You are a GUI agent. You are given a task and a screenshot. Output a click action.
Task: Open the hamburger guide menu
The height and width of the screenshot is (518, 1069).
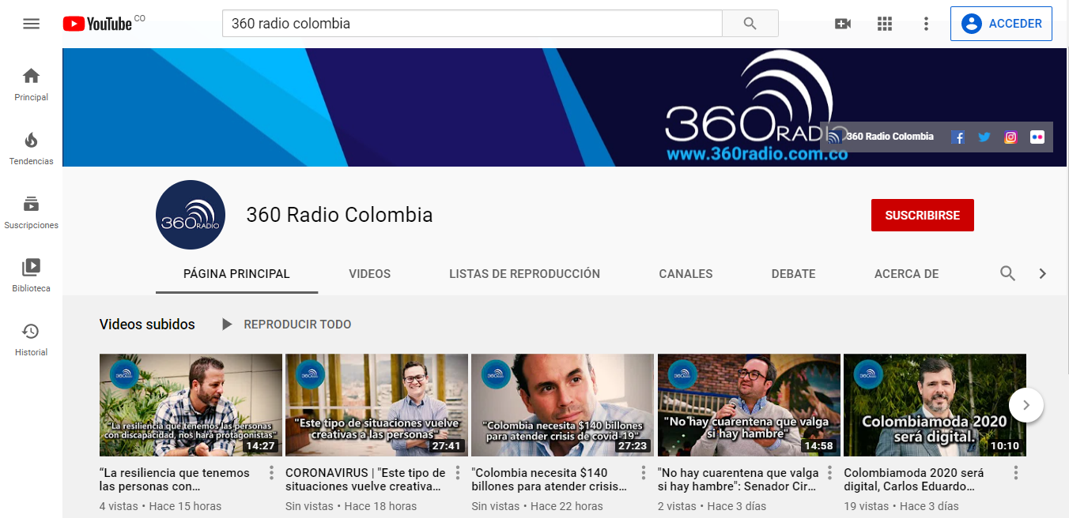31,24
